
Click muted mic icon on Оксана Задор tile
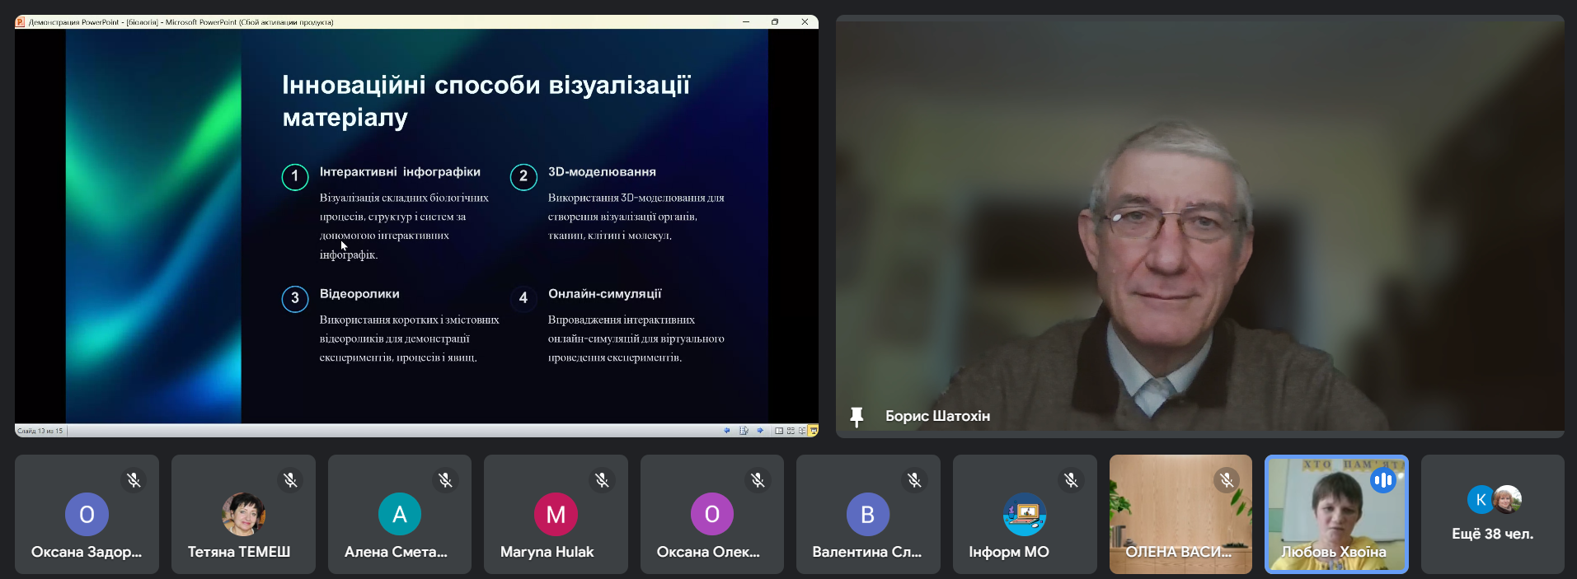(x=134, y=479)
